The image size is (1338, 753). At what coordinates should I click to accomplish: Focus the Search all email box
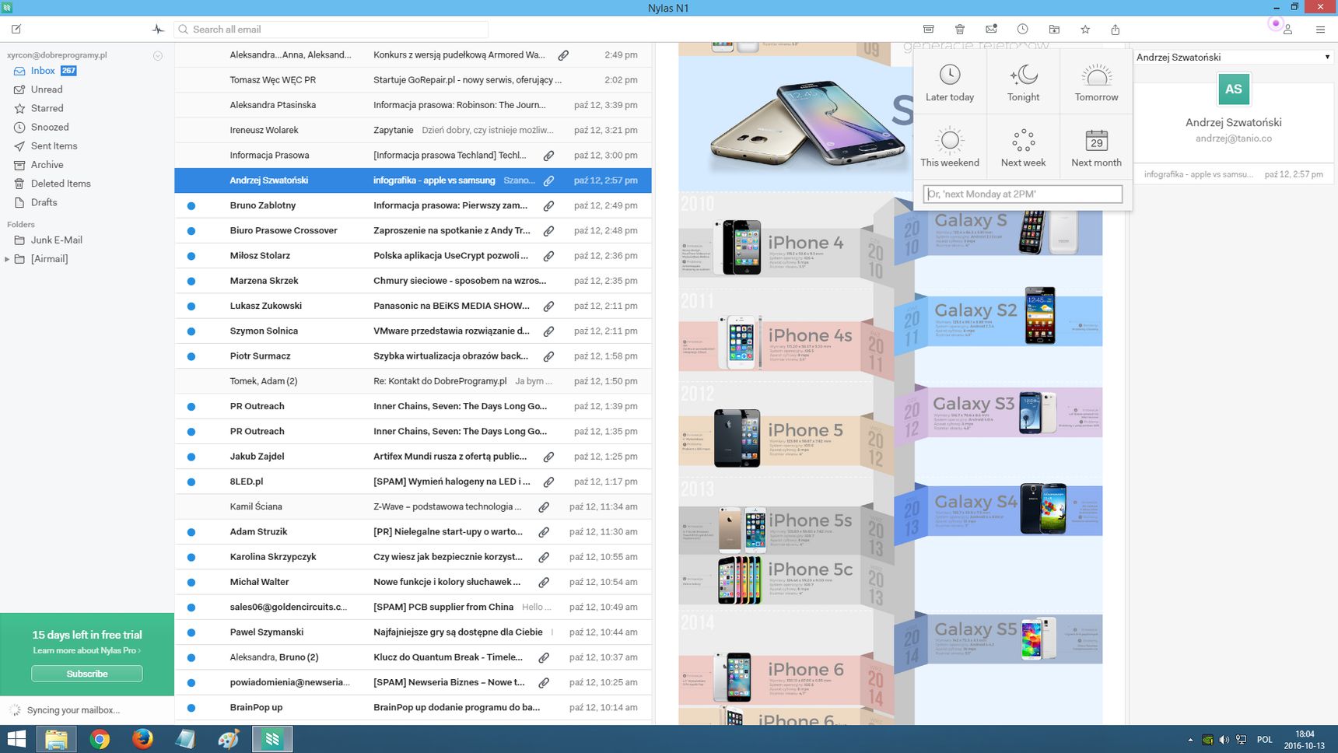pos(331,30)
